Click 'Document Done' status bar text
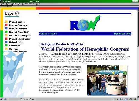 click(27, 99)
